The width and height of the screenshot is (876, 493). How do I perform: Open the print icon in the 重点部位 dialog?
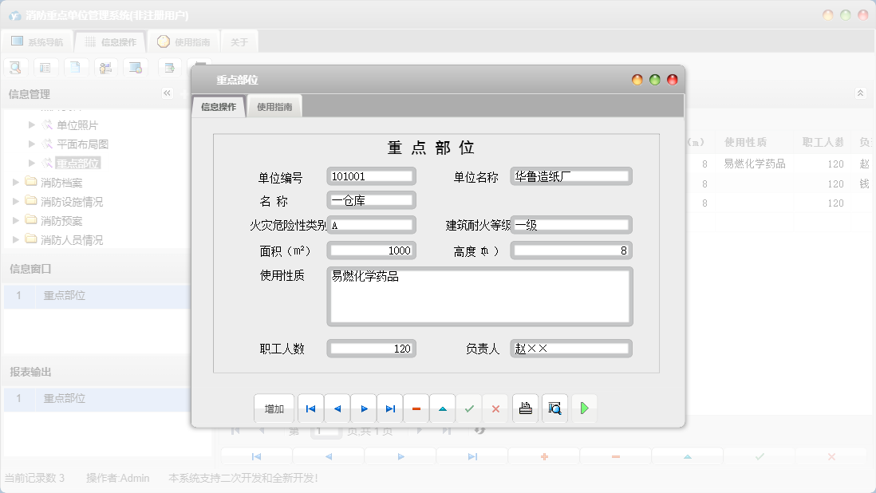pyautogui.click(x=524, y=408)
